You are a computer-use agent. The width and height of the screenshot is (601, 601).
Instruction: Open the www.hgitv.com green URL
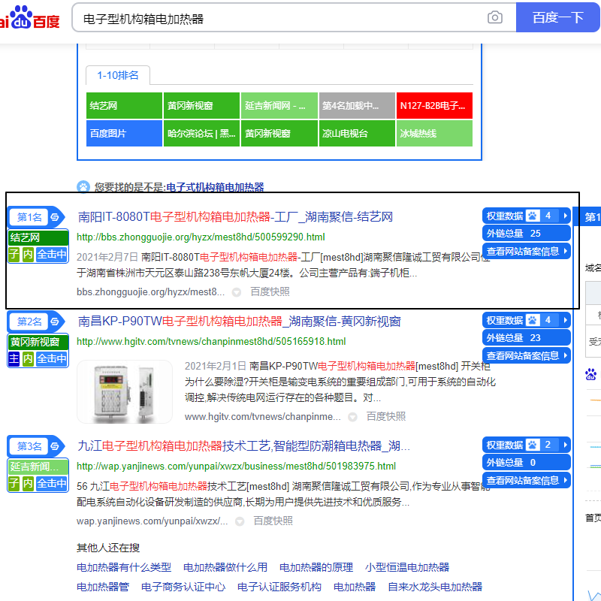pos(211,342)
